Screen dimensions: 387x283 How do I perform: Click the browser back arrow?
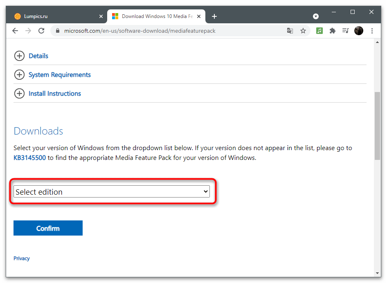(x=15, y=31)
